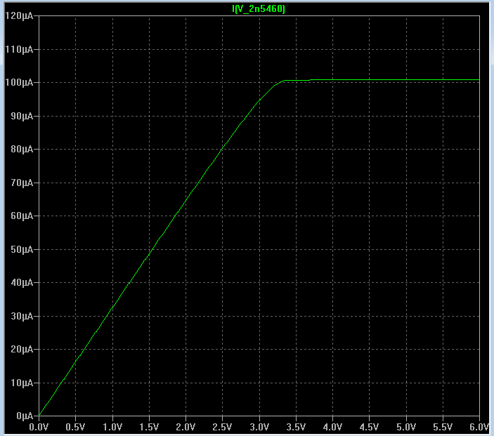Click the 3.5V horizontal axis label

coord(296,427)
